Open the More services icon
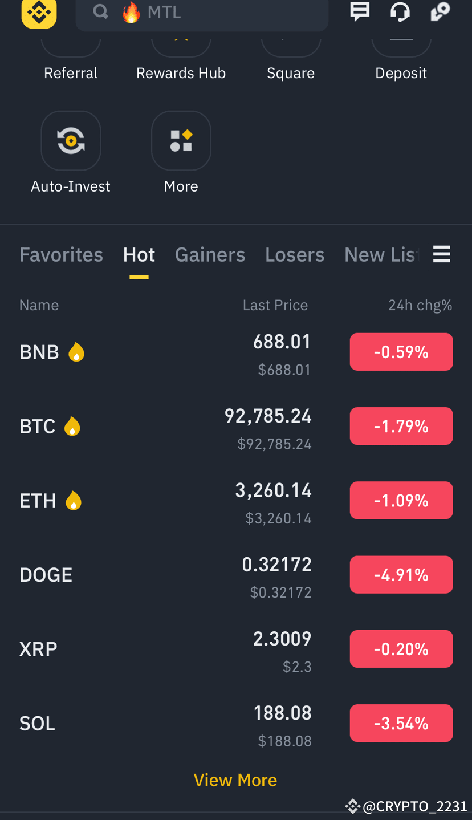472x820 pixels. [x=181, y=140]
